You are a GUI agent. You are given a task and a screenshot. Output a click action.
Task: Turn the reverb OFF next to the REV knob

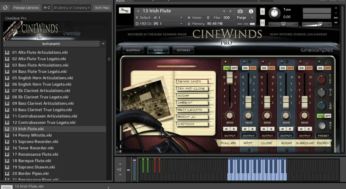point(328,116)
